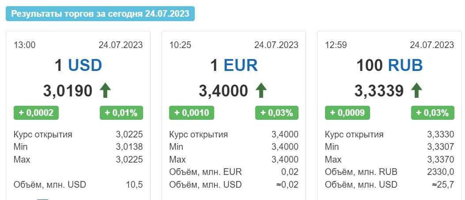
Task: Click the green up arrow beside EUR rate
Action: coord(261,91)
